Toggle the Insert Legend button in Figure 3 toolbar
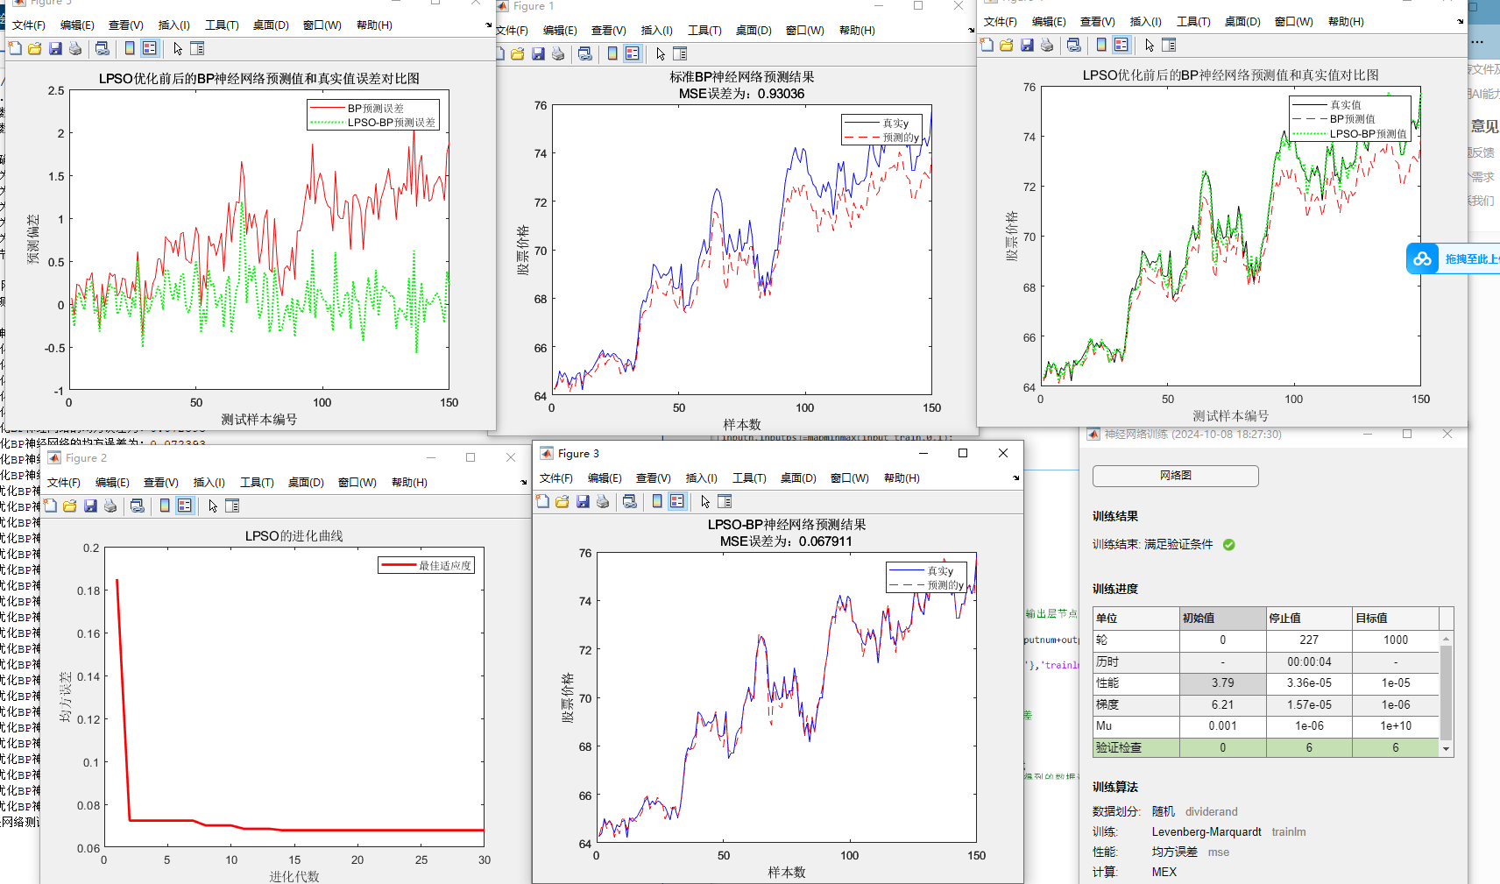1500x884 pixels. (676, 501)
